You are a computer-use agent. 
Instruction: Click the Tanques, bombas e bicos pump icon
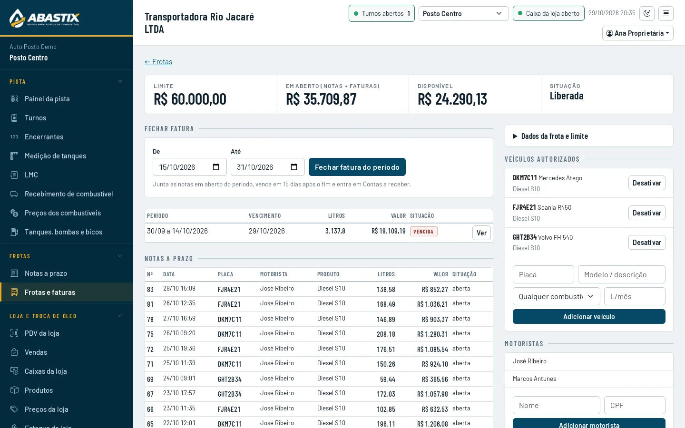point(14,232)
